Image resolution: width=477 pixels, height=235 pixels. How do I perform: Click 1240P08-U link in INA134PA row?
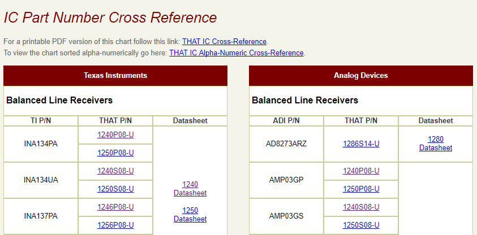click(115, 135)
